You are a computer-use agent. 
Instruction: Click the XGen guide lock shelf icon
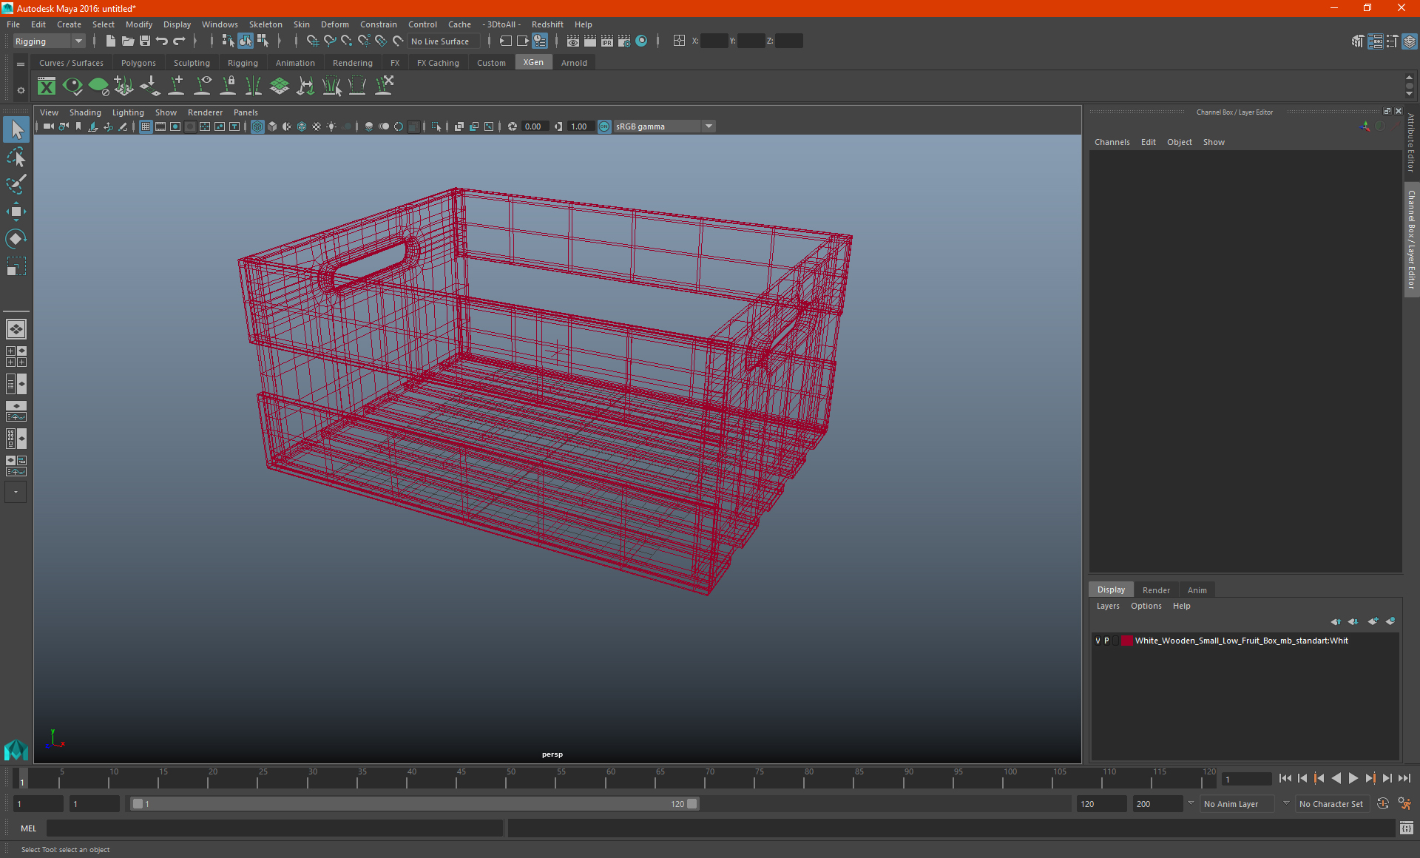pos(228,87)
